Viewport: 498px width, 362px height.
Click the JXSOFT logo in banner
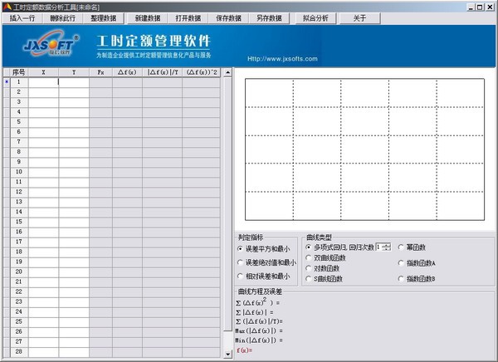click(x=50, y=45)
